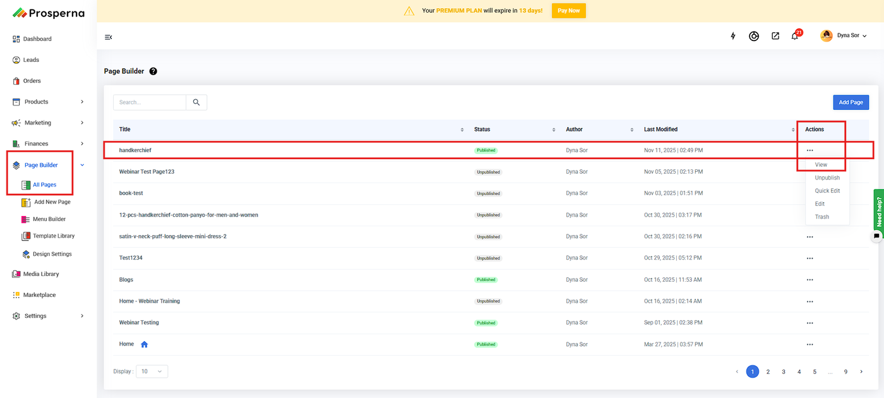Open Template Library in the sidebar

pyautogui.click(x=53, y=236)
